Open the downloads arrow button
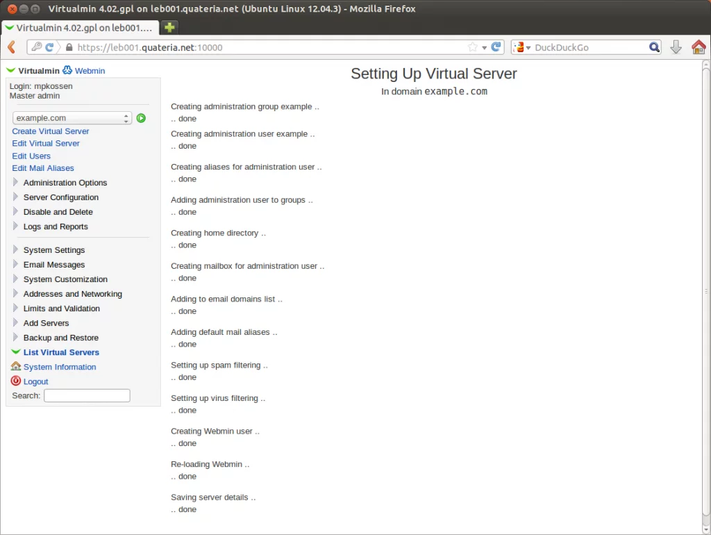This screenshot has height=535, width=711. pyautogui.click(x=676, y=47)
